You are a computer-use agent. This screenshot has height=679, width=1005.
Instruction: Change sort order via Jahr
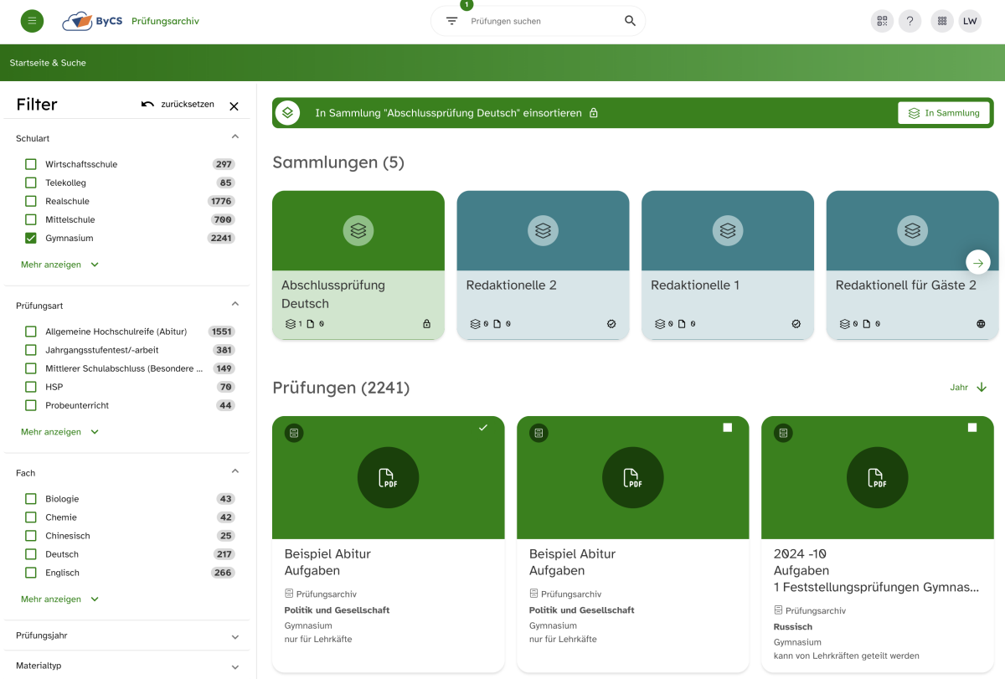(x=968, y=388)
